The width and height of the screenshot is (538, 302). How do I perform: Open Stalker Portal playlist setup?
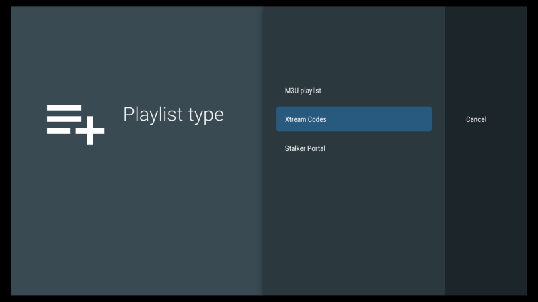pos(305,148)
